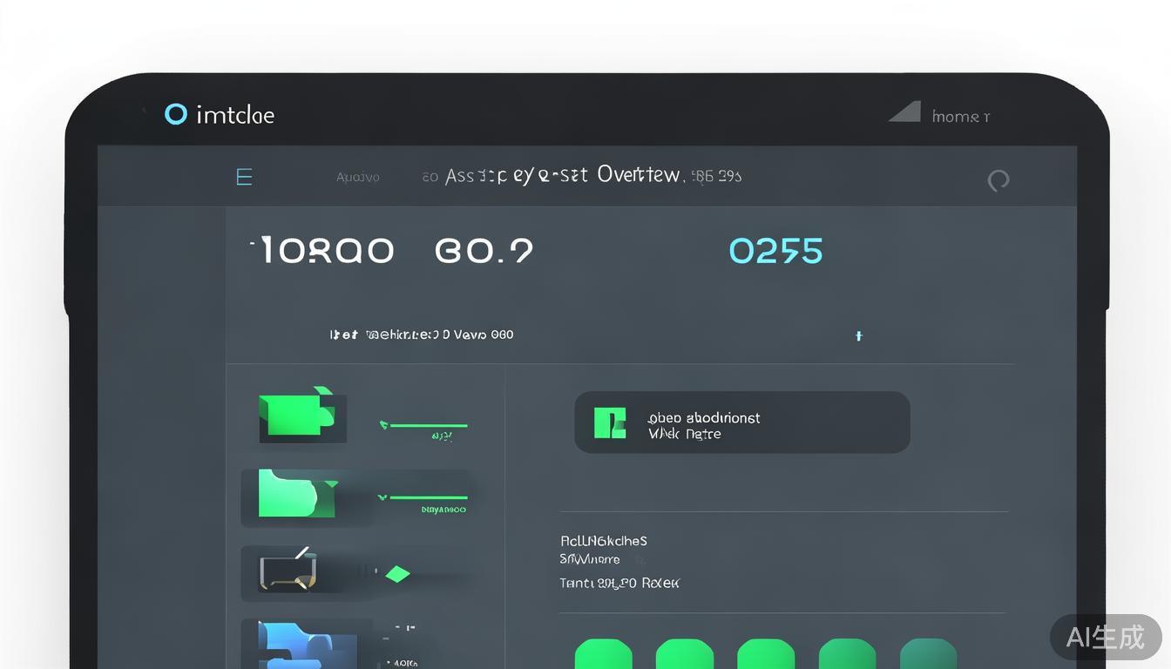
Task: Click the green slider line in first asset row
Action: 427,426
